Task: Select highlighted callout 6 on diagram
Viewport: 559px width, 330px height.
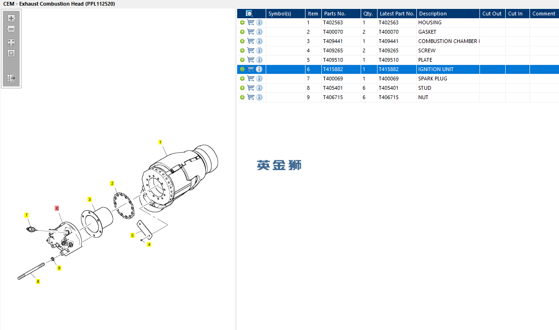Action: pyautogui.click(x=57, y=208)
